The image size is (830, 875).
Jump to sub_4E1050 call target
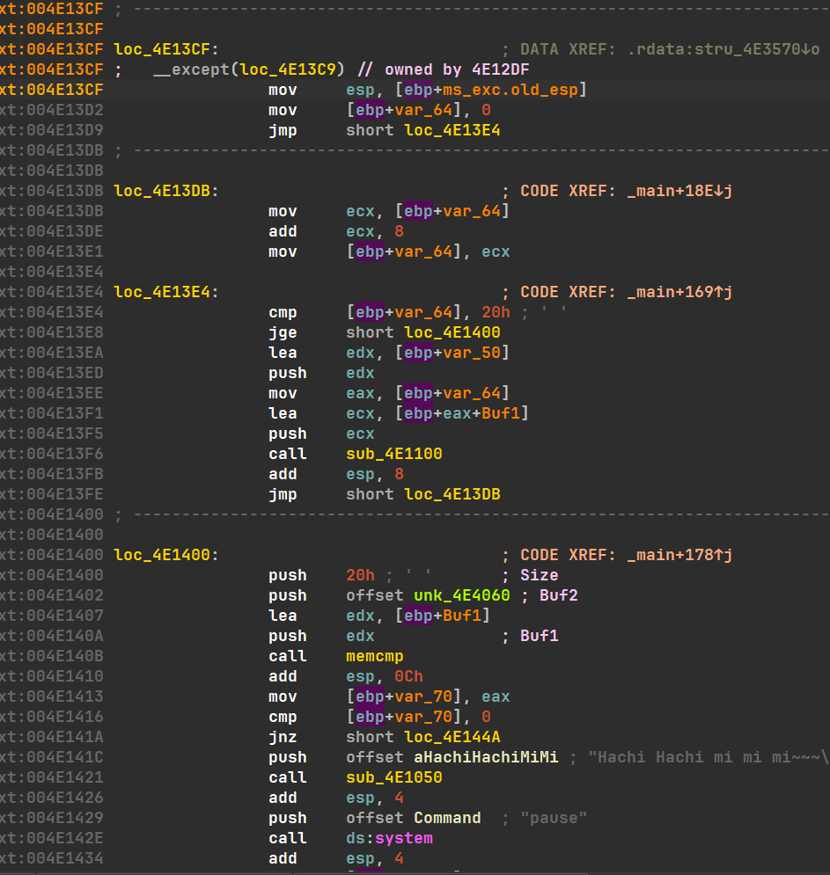(394, 777)
